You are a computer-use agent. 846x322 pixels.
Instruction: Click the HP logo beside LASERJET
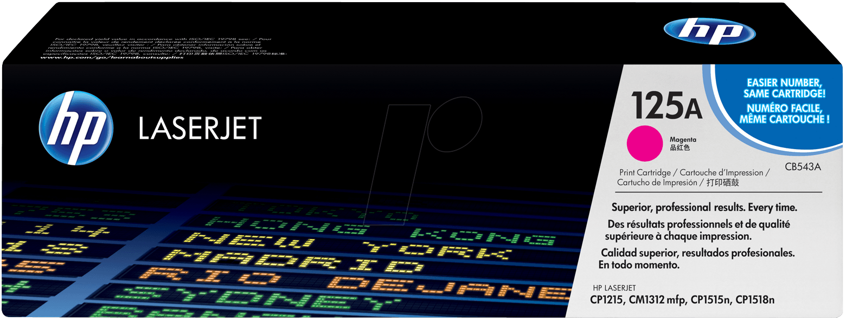pyautogui.click(x=76, y=128)
